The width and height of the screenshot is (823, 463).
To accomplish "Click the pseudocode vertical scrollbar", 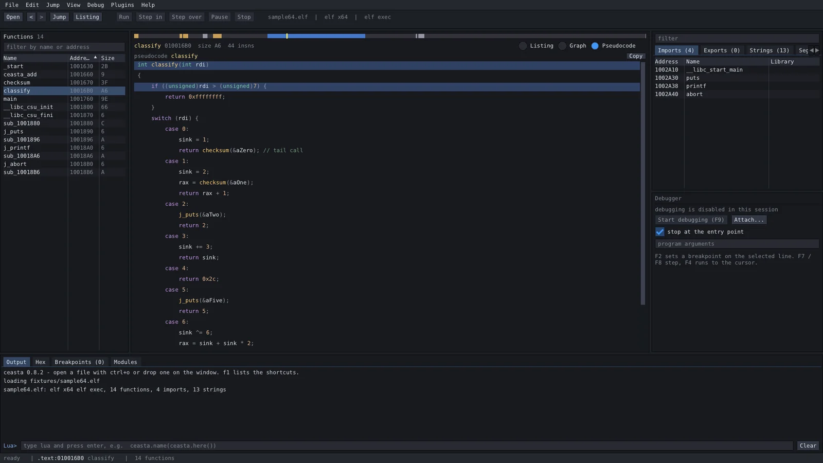I will pyautogui.click(x=643, y=183).
